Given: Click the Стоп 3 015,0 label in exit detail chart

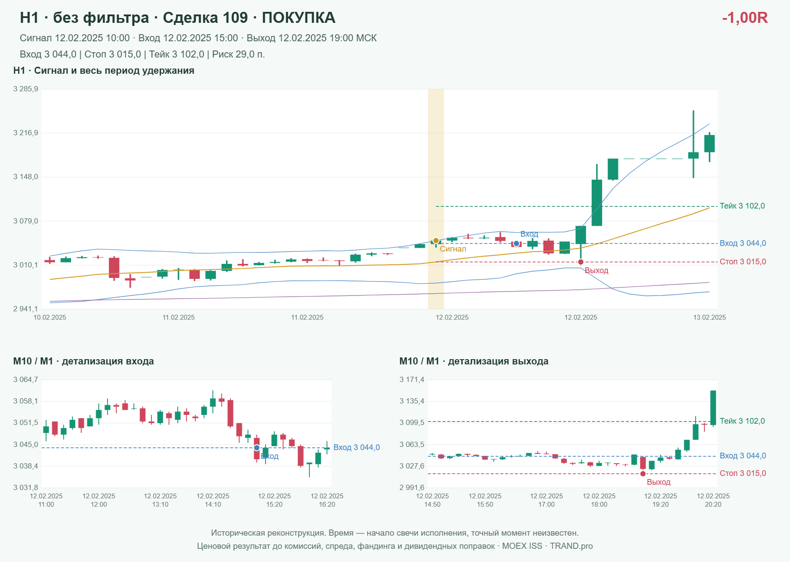Looking at the screenshot, I should pos(743,473).
